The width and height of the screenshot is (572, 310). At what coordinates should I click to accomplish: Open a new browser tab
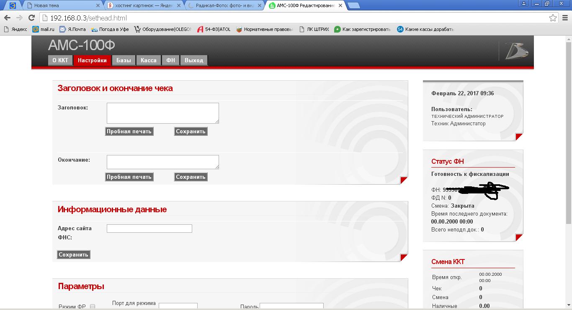point(354,5)
